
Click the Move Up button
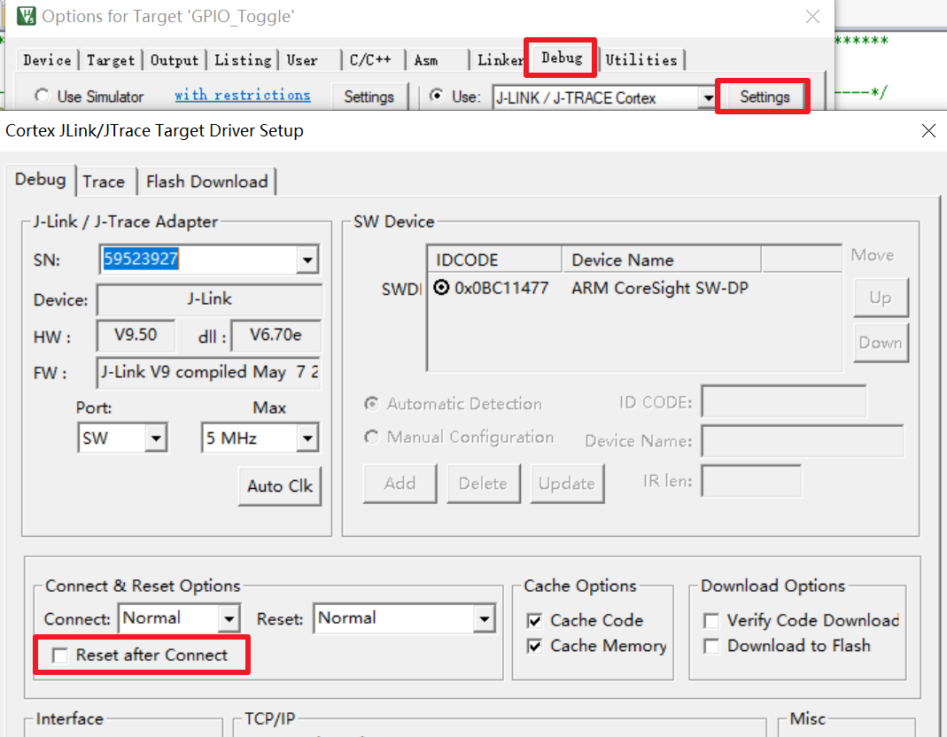(881, 298)
